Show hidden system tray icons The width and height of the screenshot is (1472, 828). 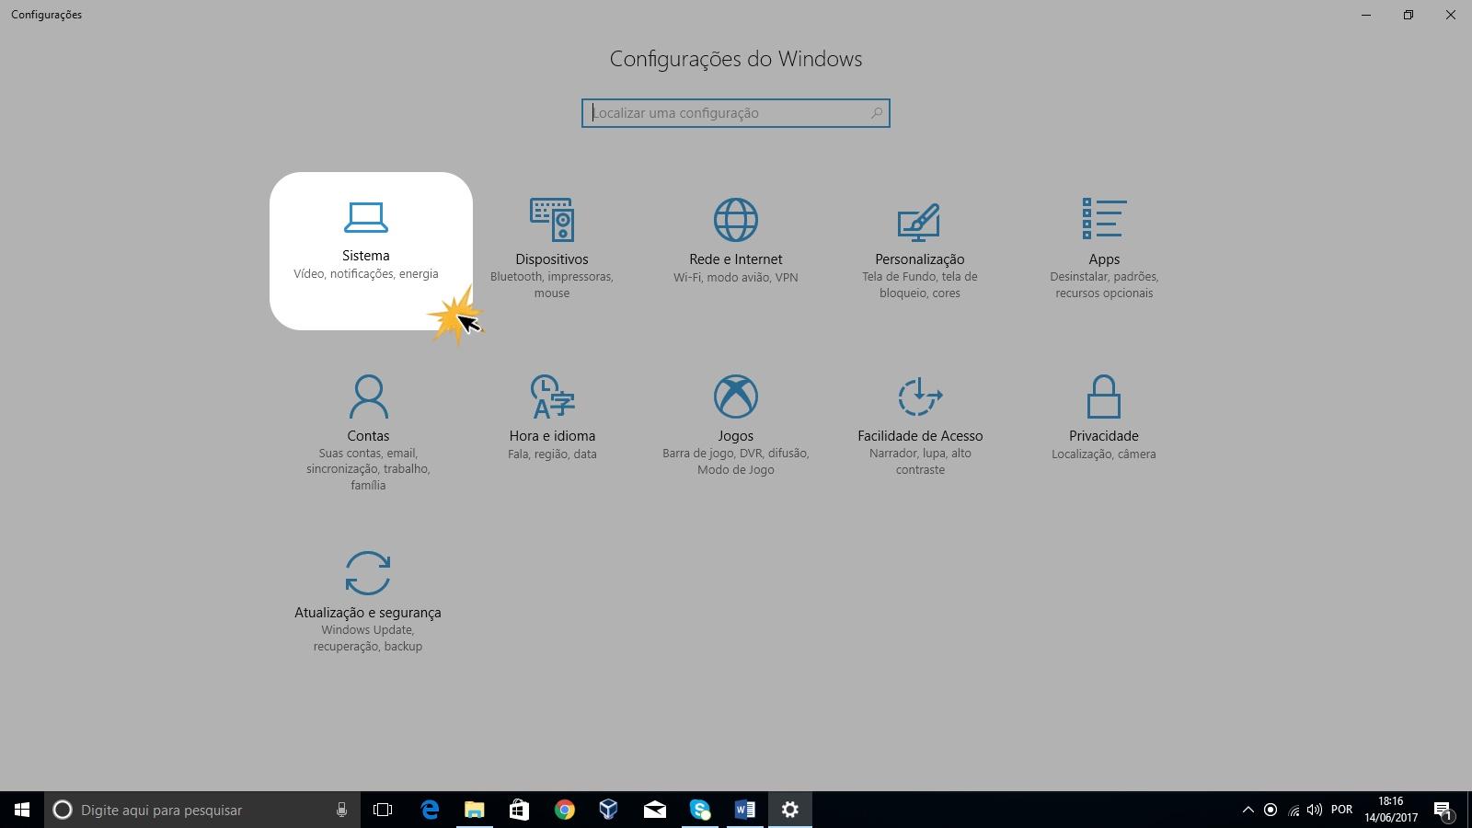1248,810
